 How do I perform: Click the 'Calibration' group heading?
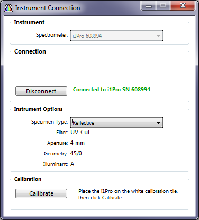[28, 179]
